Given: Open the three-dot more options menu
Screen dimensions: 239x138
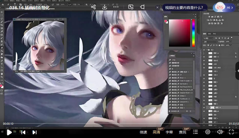Looking at the screenshot, I should click(x=116, y=7).
